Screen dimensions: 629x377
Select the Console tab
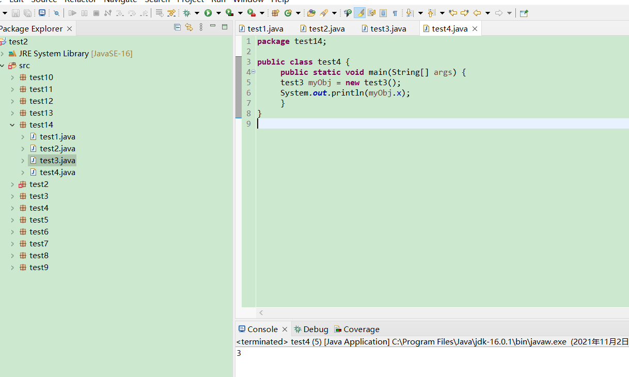pos(258,329)
